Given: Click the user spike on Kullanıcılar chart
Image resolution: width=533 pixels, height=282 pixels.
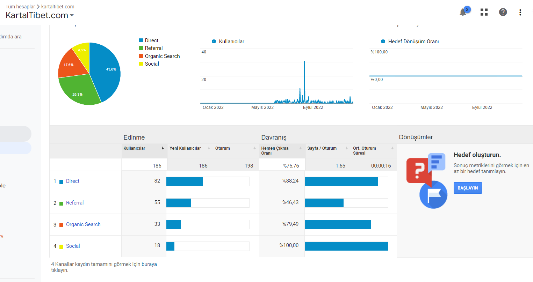Looking at the screenshot, I should (304, 80).
